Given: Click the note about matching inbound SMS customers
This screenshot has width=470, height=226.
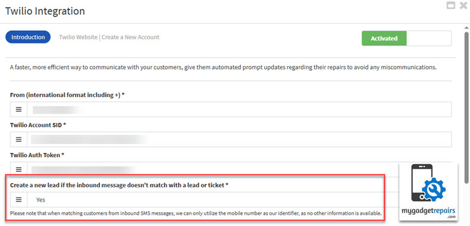Looking at the screenshot, I should 196,214.
